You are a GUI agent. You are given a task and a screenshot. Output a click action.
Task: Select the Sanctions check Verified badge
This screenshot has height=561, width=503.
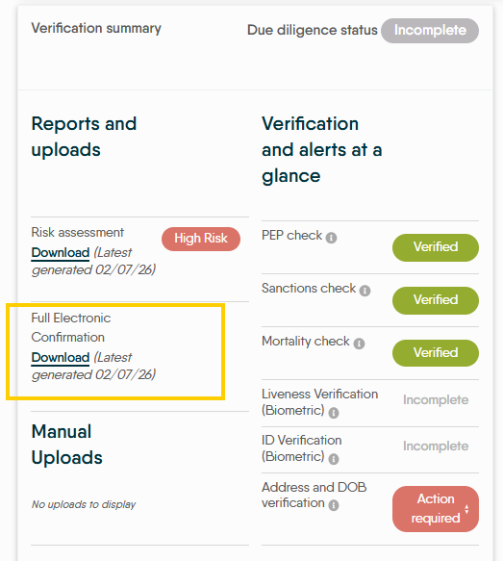click(436, 300)
